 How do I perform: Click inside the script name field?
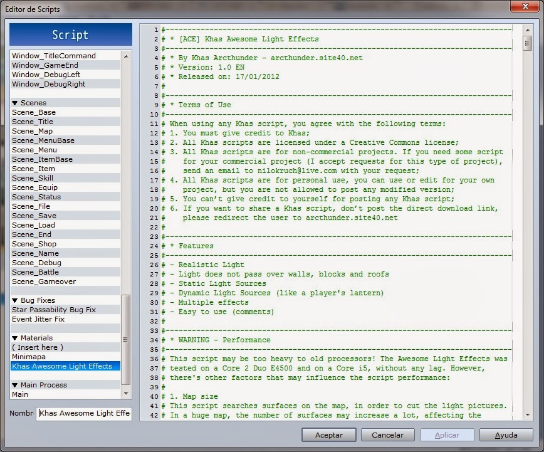pos(85,413)
